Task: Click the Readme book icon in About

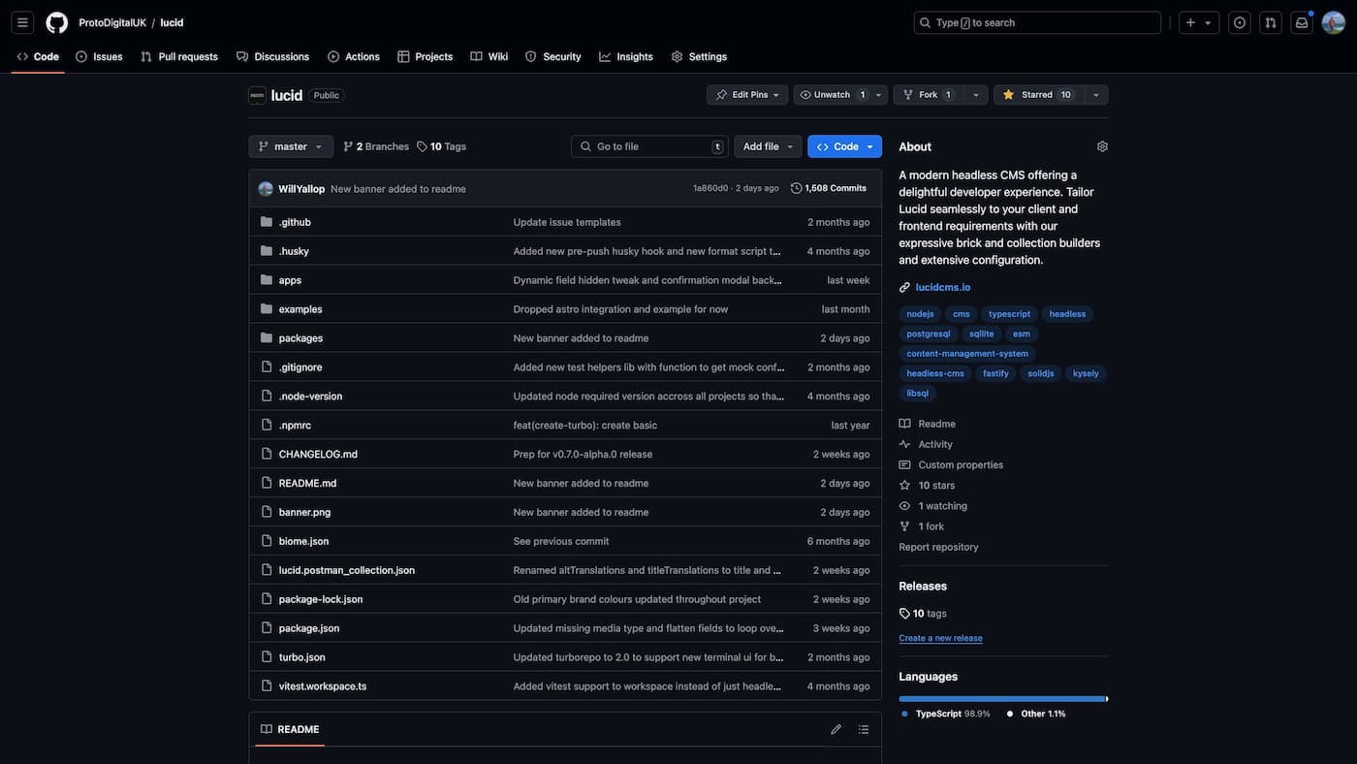Action: pos(904,424)
